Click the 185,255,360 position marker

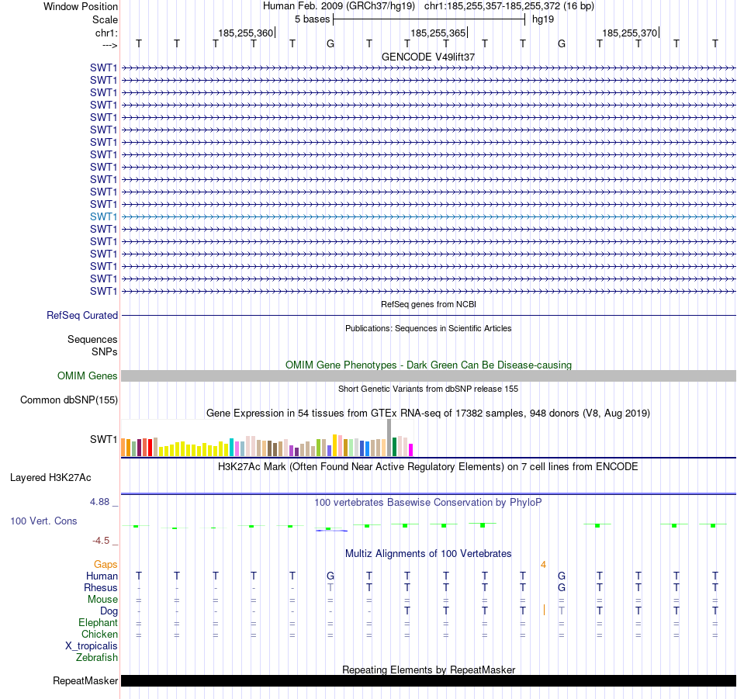click(x=245, y=33)
